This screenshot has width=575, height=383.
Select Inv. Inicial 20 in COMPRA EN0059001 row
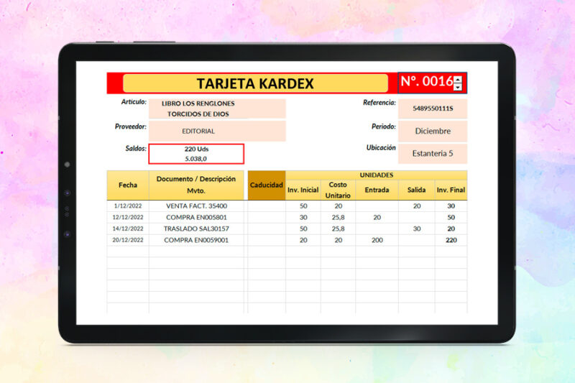tap(303, 240)
